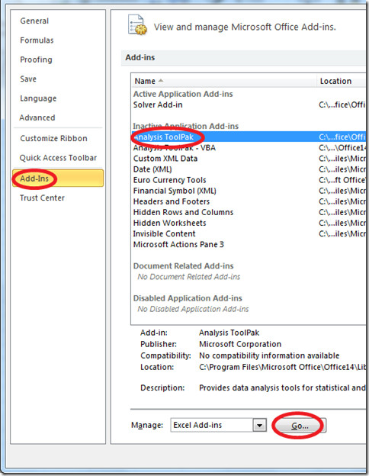Sort add-ins by the Name column header
The image size is (369, 476).
[224, 81]
